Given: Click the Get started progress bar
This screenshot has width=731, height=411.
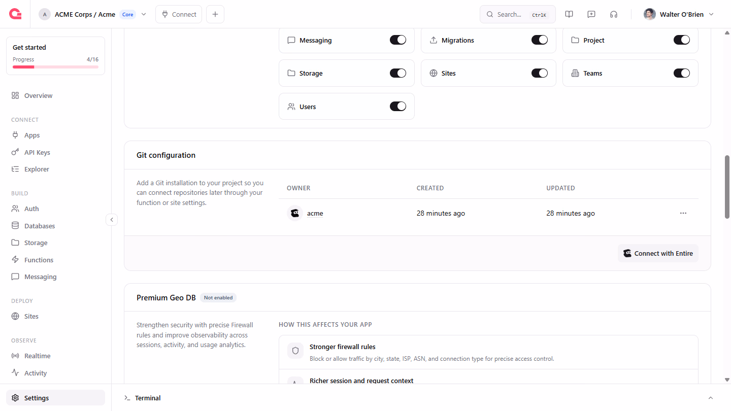Looking at the screenshot, I should [x=56, y=67].
